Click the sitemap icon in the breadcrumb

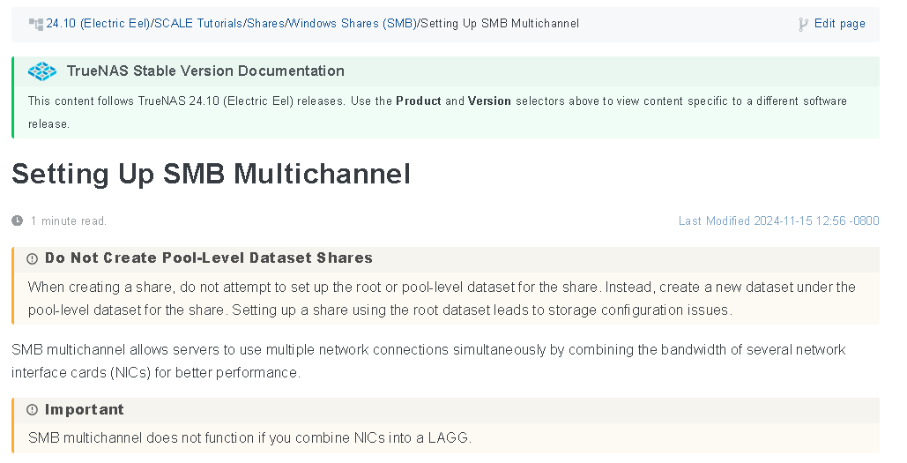(36, 25)
